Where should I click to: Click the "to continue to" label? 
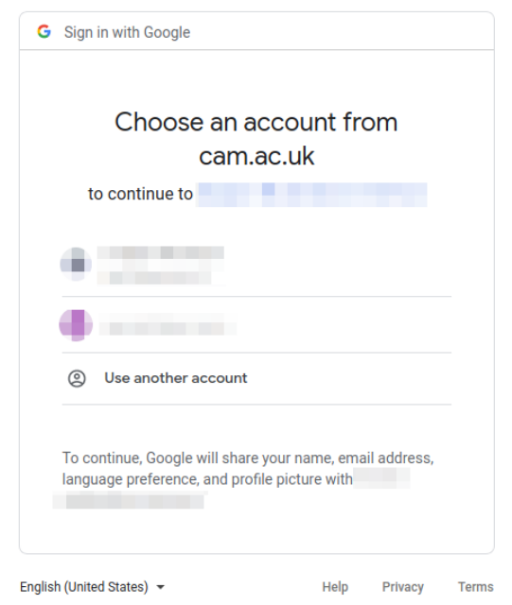pos(140,194)
